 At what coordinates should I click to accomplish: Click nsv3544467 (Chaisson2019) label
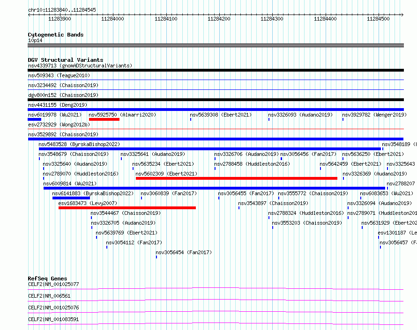click(x=126, y=213)
